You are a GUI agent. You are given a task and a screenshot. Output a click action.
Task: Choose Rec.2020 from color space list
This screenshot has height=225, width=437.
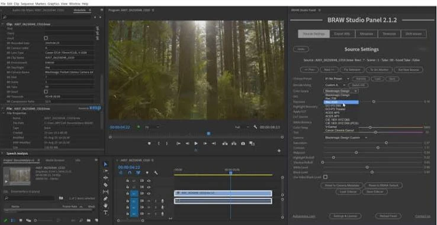[341, 102]
